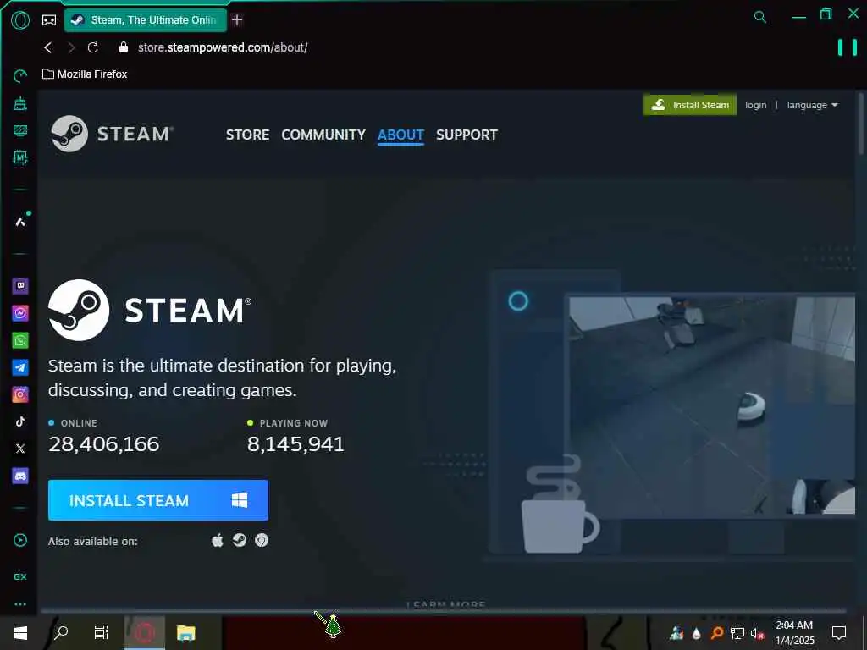Open the STORE menu
This screenshot has width=867, height=650.
[247, 135]
